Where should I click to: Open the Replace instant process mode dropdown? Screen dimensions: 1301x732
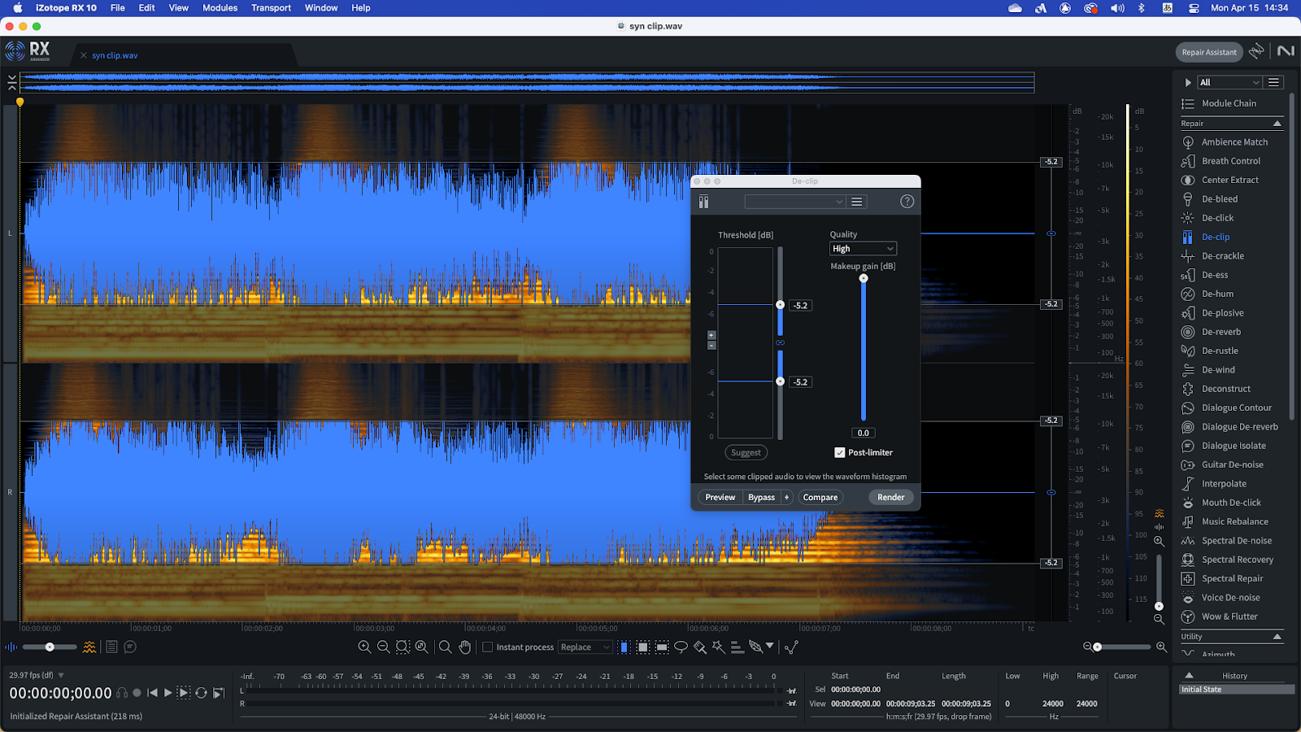tap(585, 647)
